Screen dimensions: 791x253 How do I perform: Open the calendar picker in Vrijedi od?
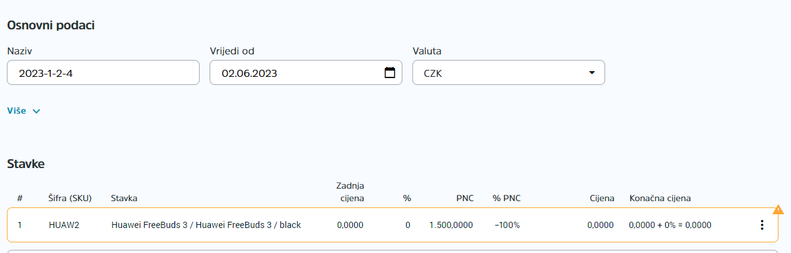[x=389, y=73]
